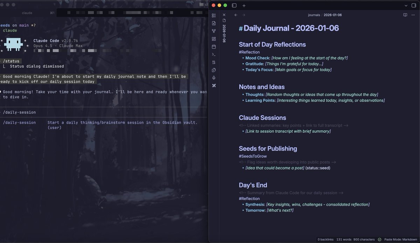Open the quick switcher ribbon icon
Image resolution: width=420 pixels, height=243 pixels.
(214, 23)
